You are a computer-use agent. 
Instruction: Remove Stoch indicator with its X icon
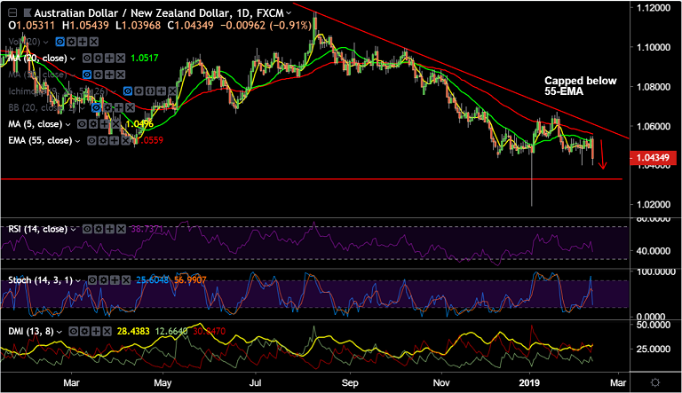click(x=126, y=280)
